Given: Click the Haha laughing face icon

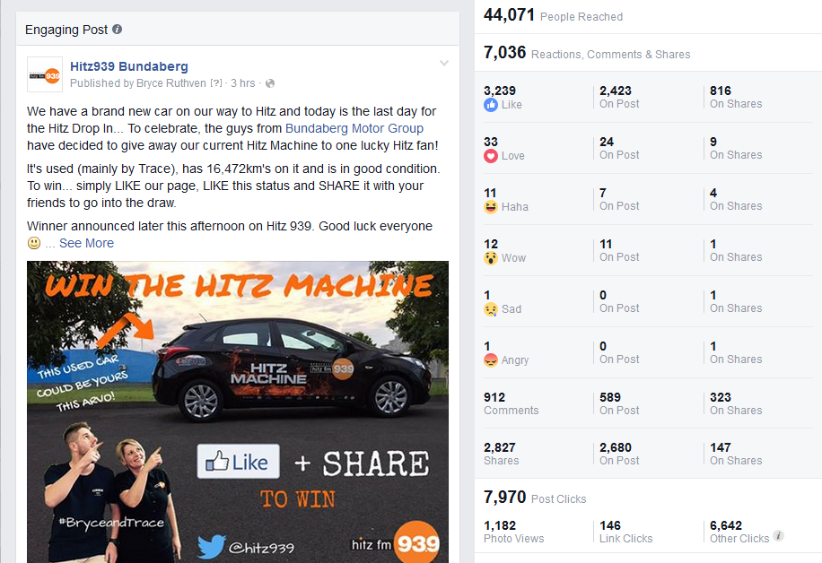Looking at the screenshot, I should 491,207.
